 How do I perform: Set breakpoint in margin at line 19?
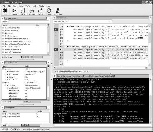56,55
